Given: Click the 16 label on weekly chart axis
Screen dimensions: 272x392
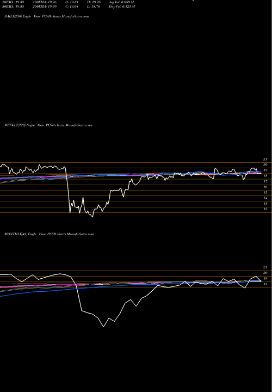Looking at the screenshot, I should (265, 187).
